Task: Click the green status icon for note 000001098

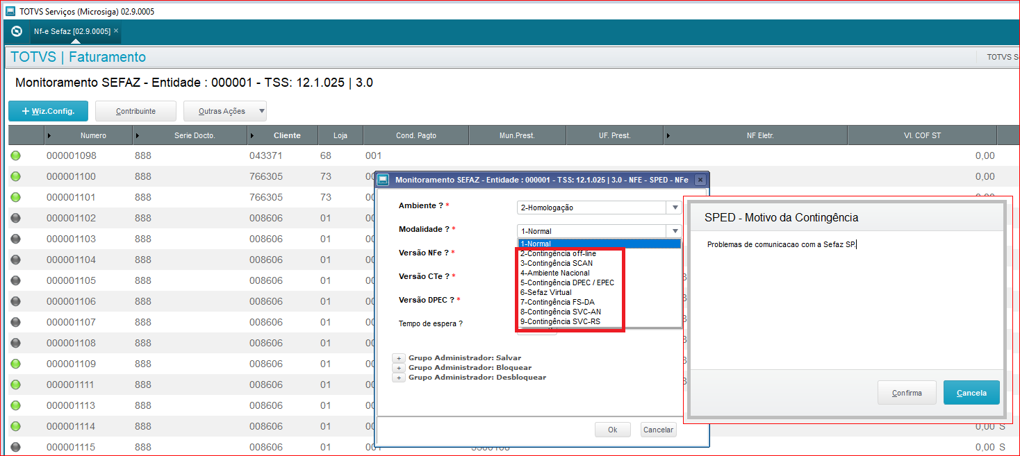Action: coord(16,155)
